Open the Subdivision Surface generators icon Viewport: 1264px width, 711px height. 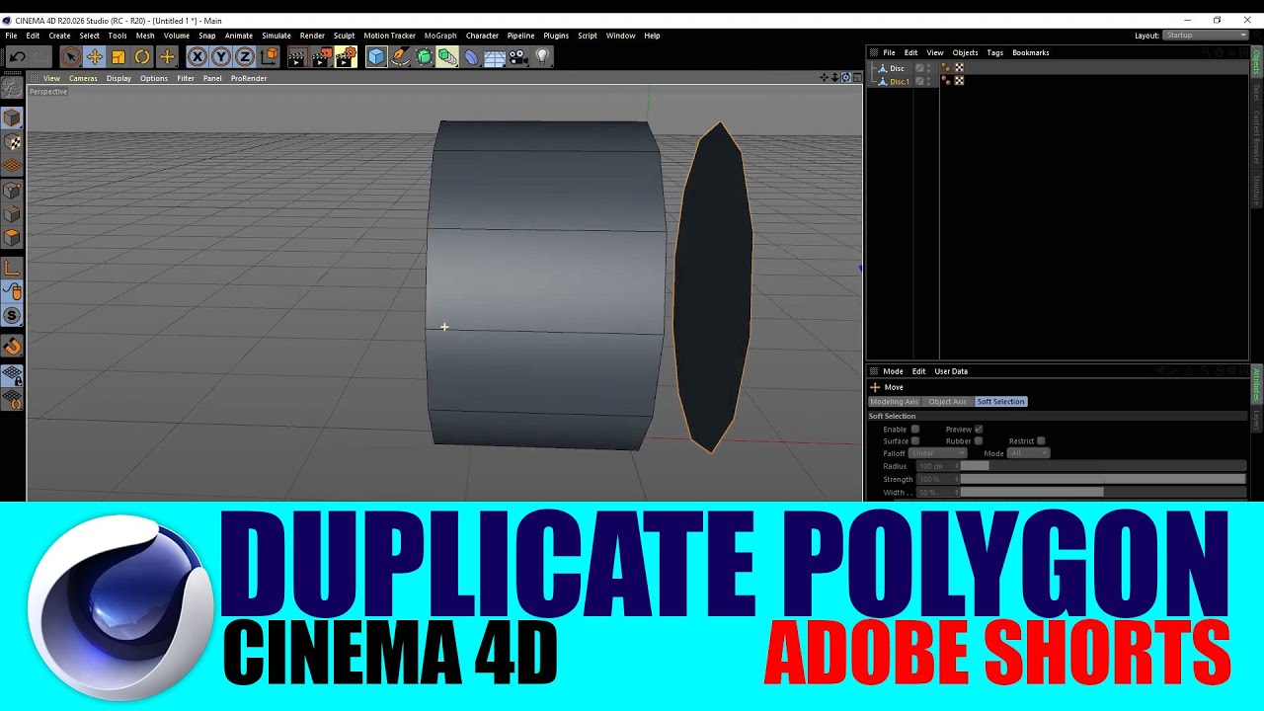pos(424,57)
